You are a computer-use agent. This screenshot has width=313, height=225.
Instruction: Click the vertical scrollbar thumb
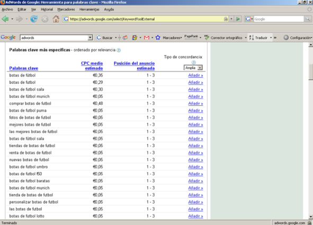click(x=310, y=71)
